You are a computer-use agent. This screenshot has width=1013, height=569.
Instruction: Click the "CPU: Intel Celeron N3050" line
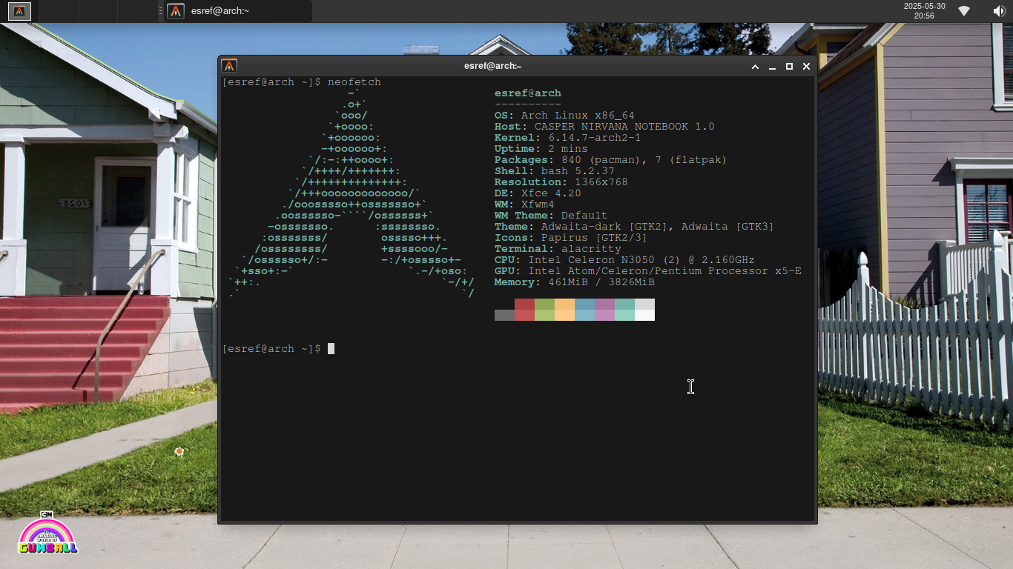coord(624,260)
